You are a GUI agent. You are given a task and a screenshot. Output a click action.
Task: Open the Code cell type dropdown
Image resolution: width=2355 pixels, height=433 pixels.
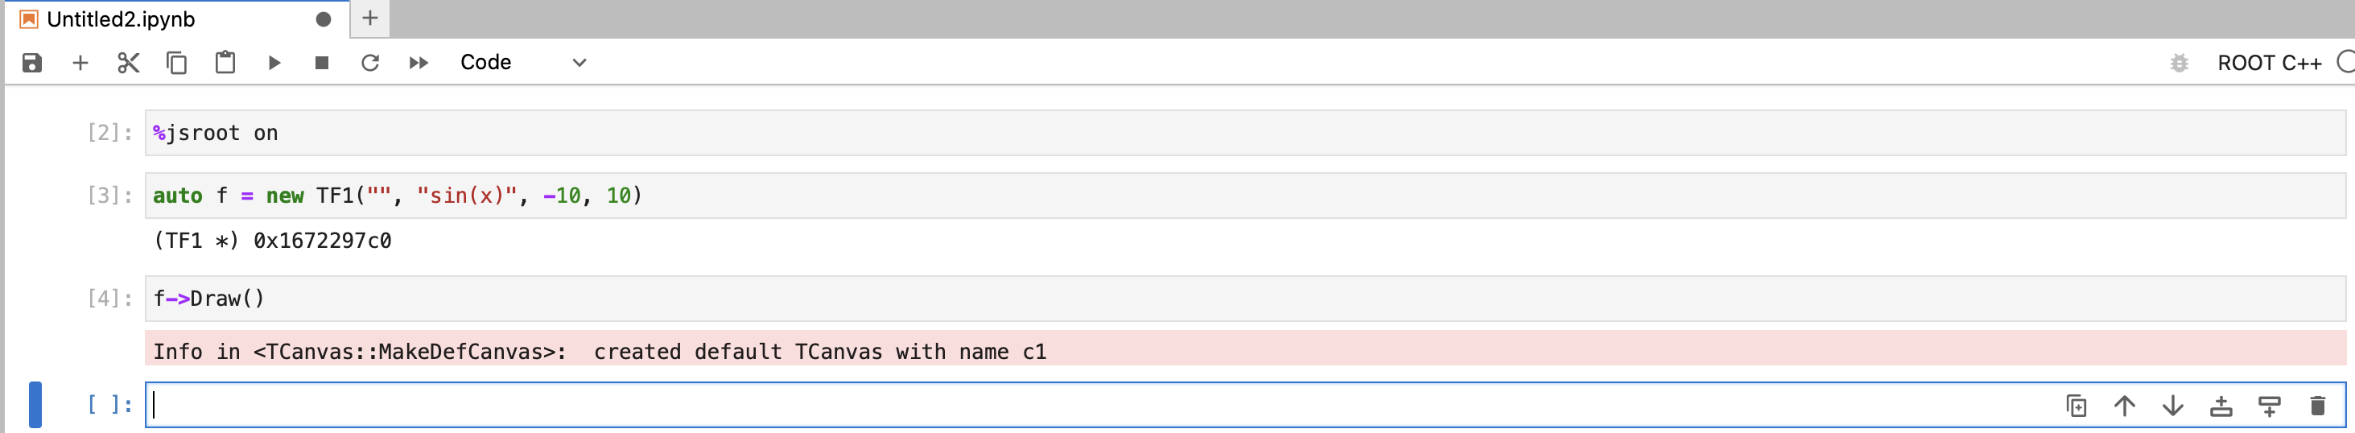click(x=523, y=62)
